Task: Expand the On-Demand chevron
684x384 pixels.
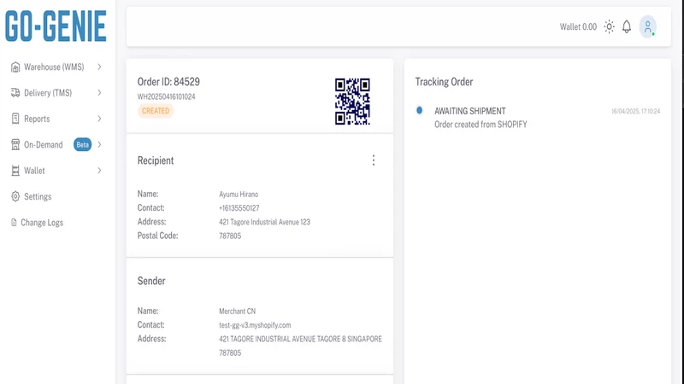Action: pyautogui.click(x=99, y=144)
